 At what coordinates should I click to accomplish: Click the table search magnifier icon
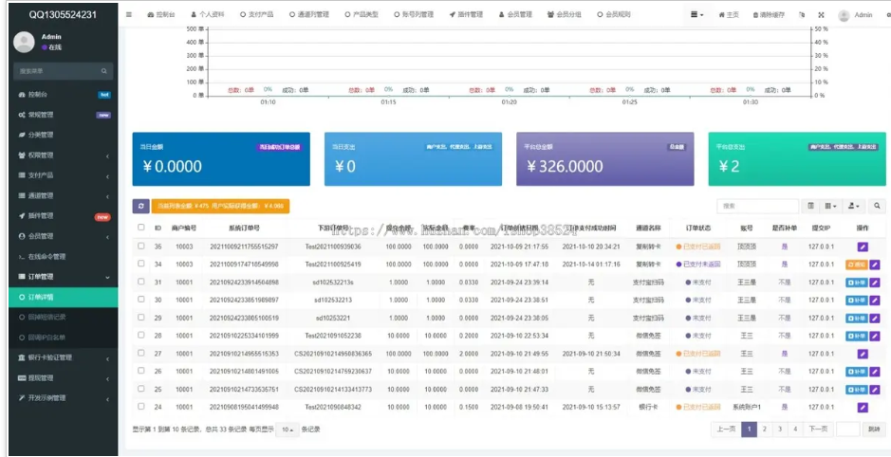[877, 206]
